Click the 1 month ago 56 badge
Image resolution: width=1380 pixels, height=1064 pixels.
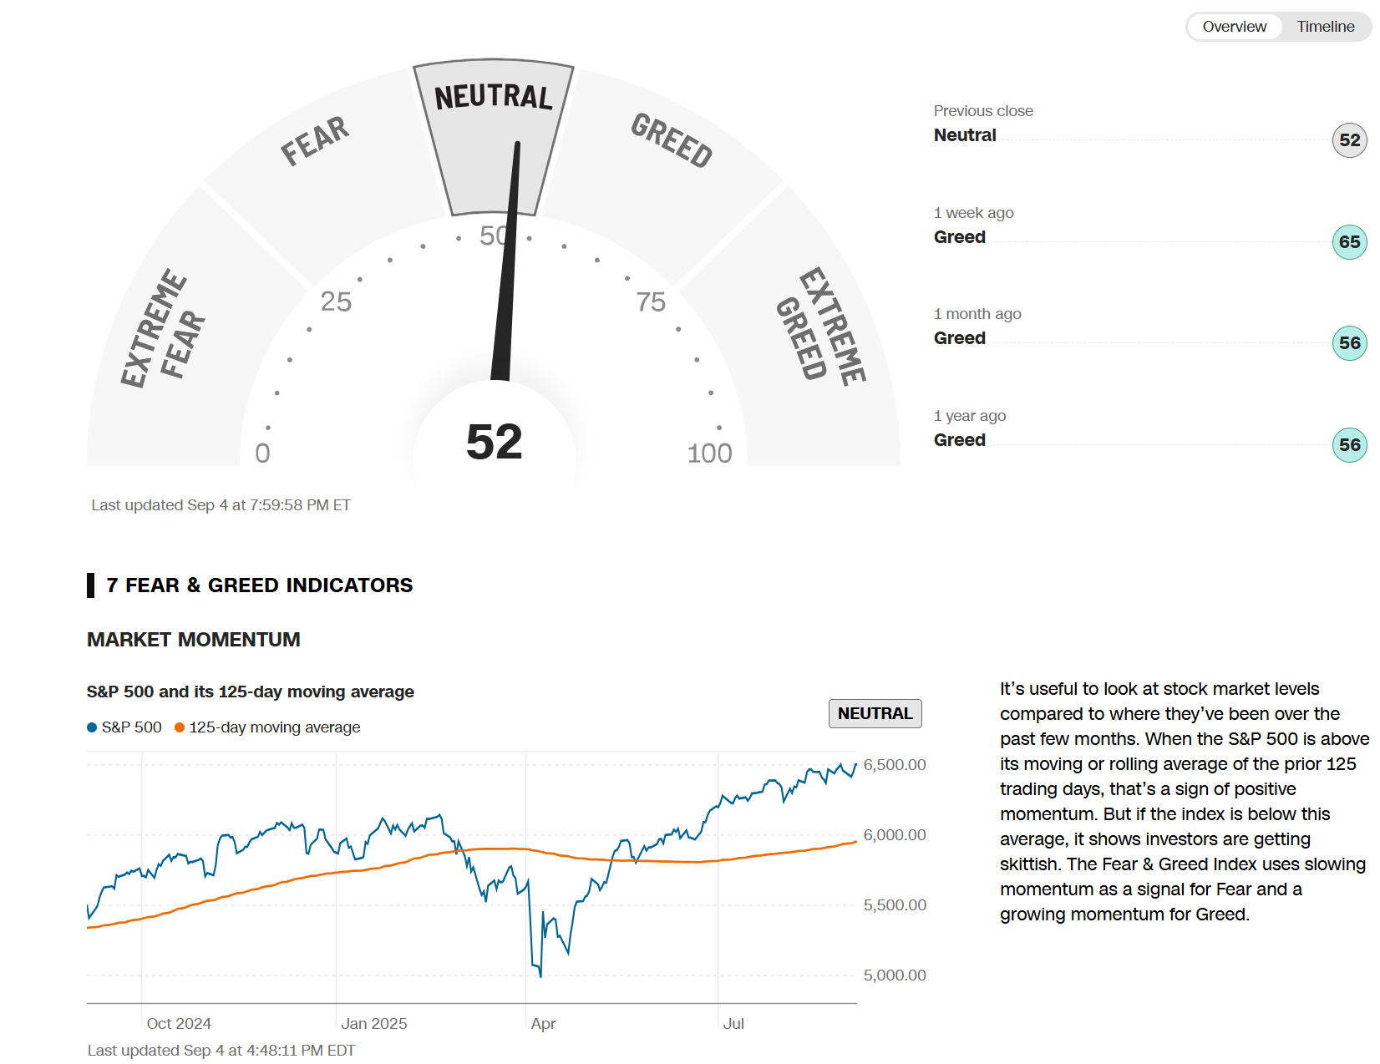1349,343
